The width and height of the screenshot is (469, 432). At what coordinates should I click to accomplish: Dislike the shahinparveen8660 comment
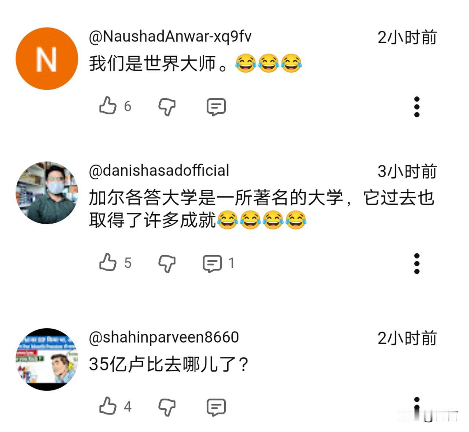167,407
